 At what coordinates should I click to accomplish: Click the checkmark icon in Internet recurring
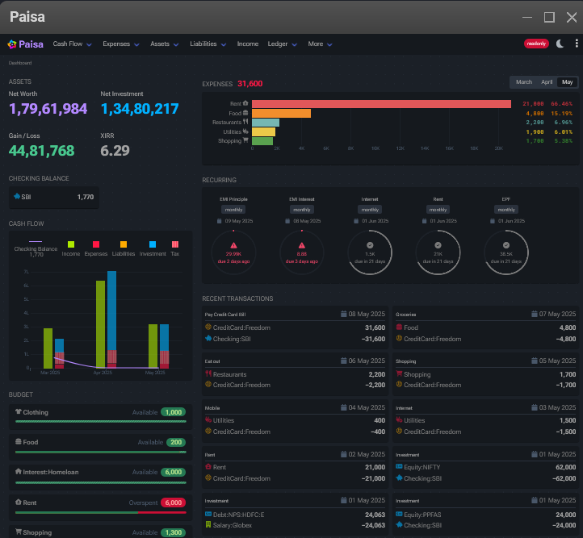click(x=370, y=244)
